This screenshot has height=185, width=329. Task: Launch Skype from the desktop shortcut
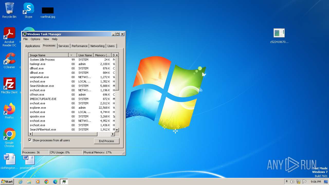pyautogui.click(x=28, y=10)
